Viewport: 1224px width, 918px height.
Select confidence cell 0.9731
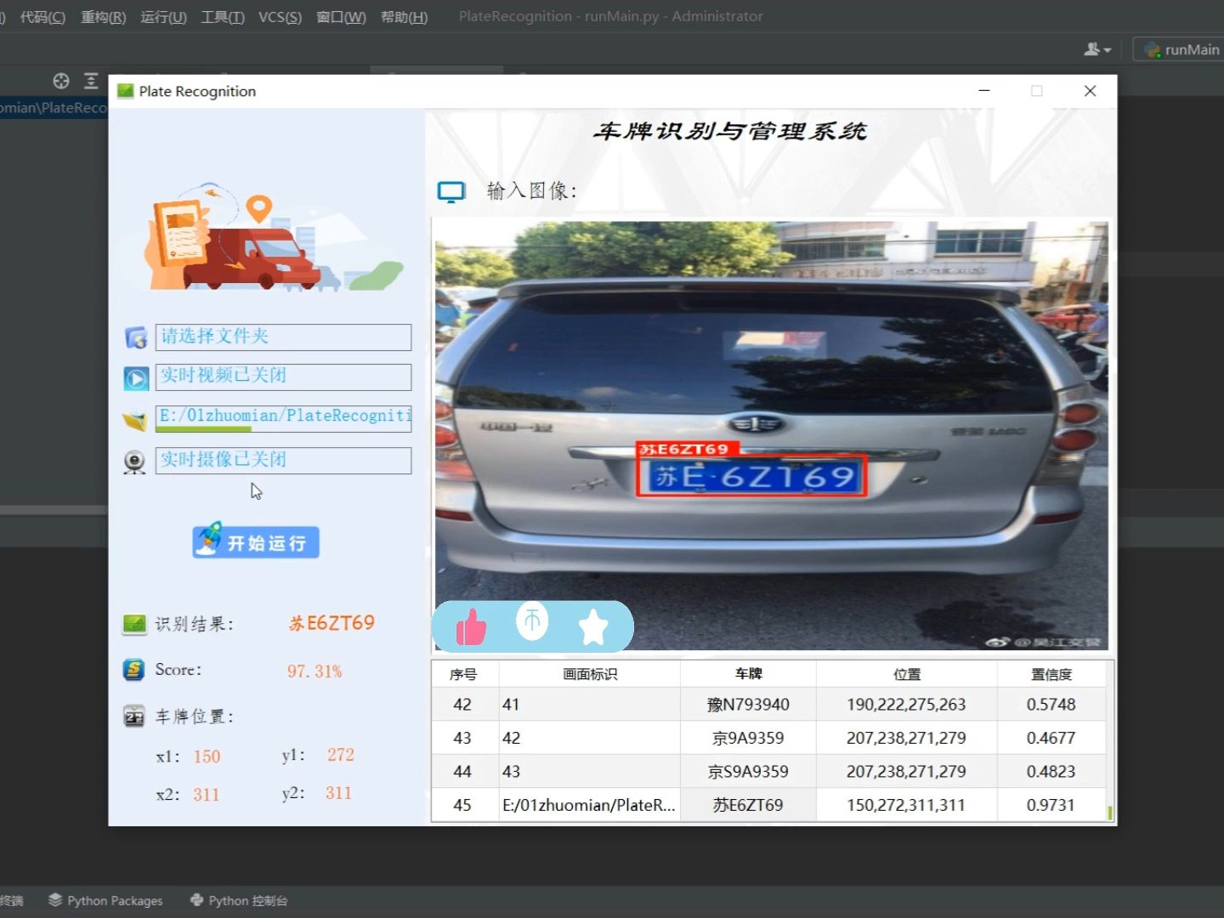(x=1051, y=805)
